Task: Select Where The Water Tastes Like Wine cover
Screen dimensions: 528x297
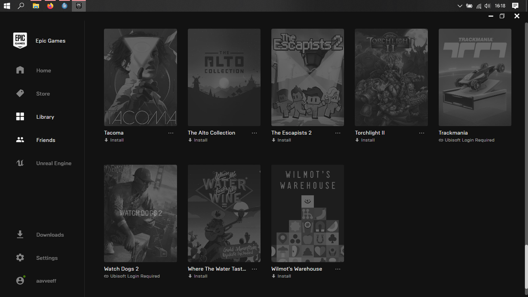Action: point(224,213)
